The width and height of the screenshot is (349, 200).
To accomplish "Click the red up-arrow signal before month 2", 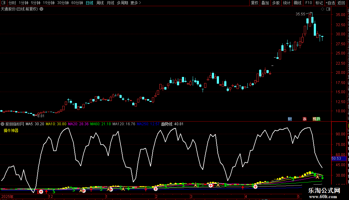I will 146,189.
